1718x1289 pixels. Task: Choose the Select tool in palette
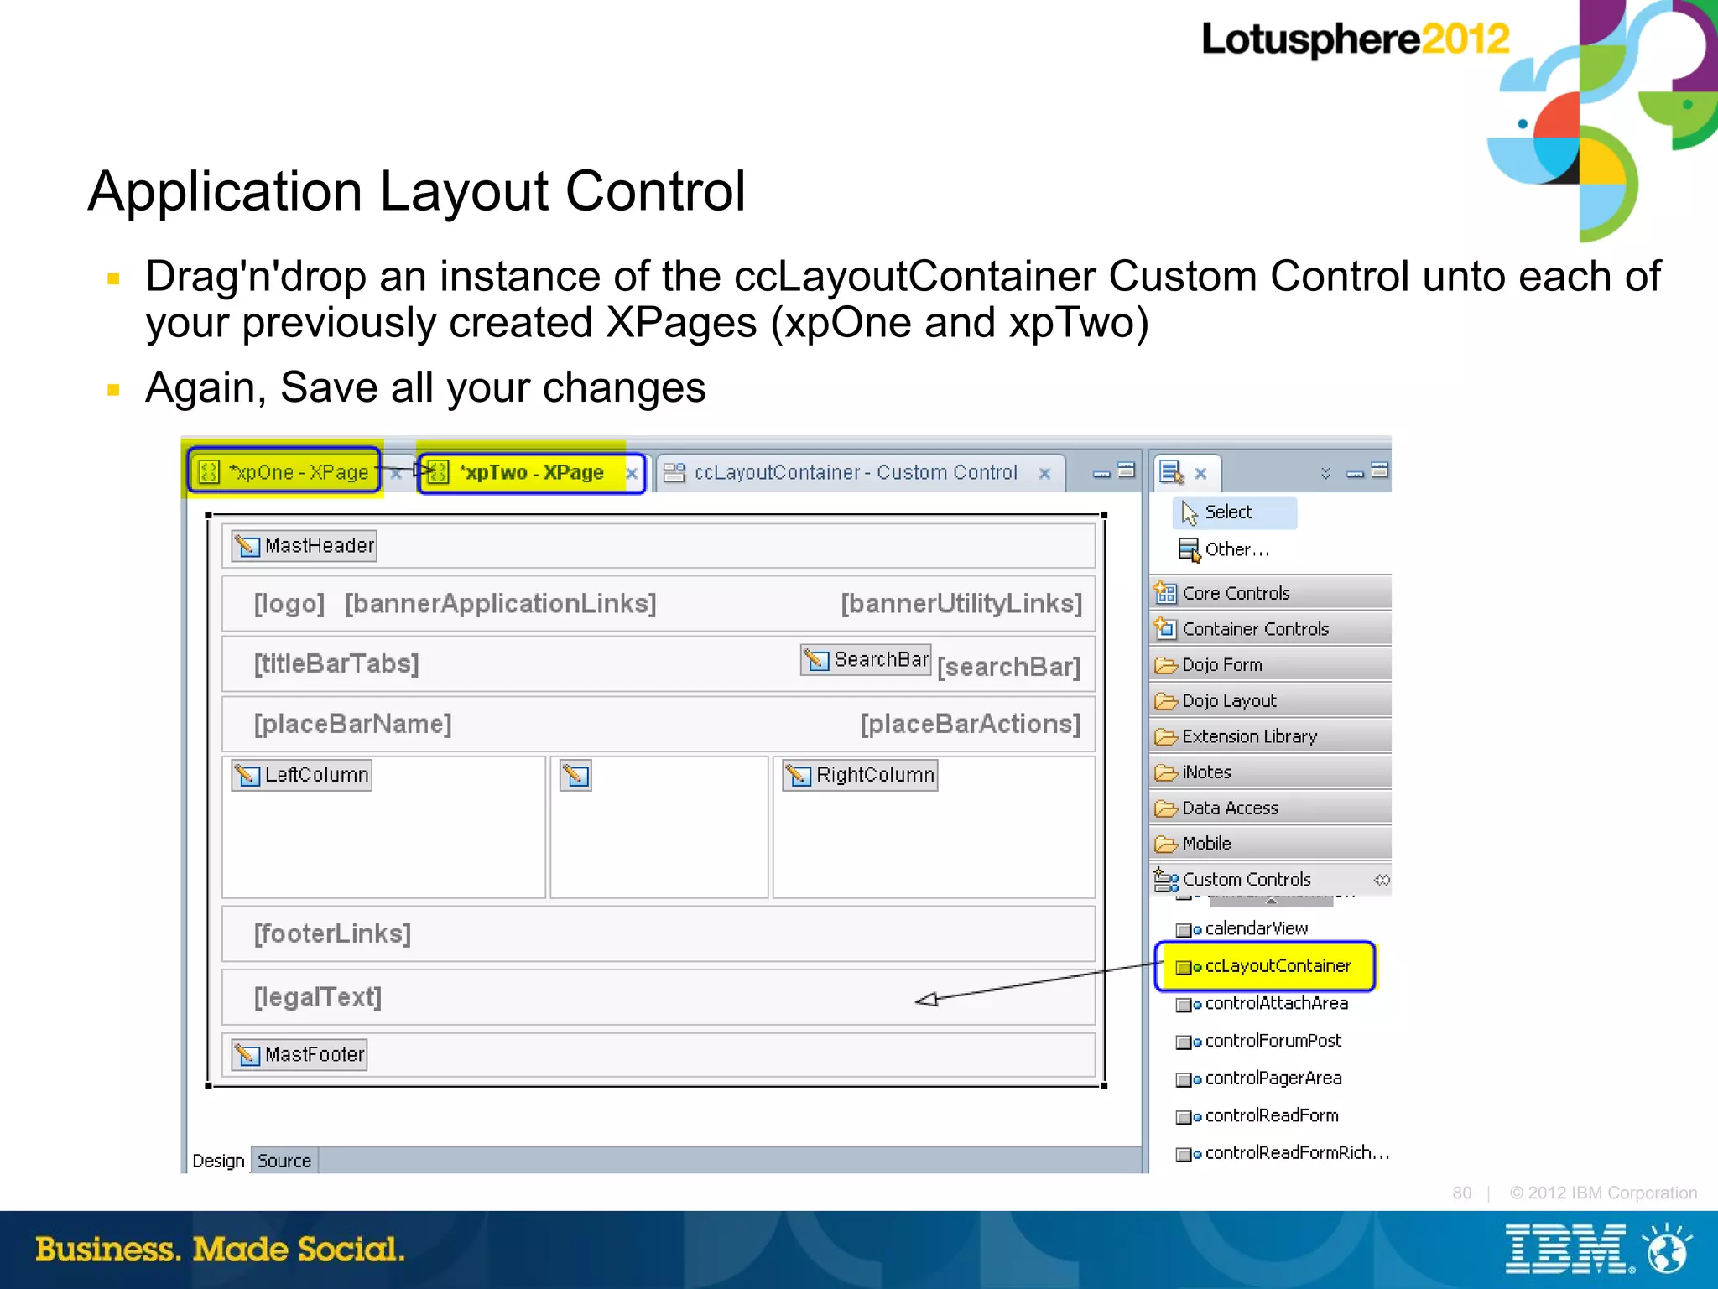1234,512
